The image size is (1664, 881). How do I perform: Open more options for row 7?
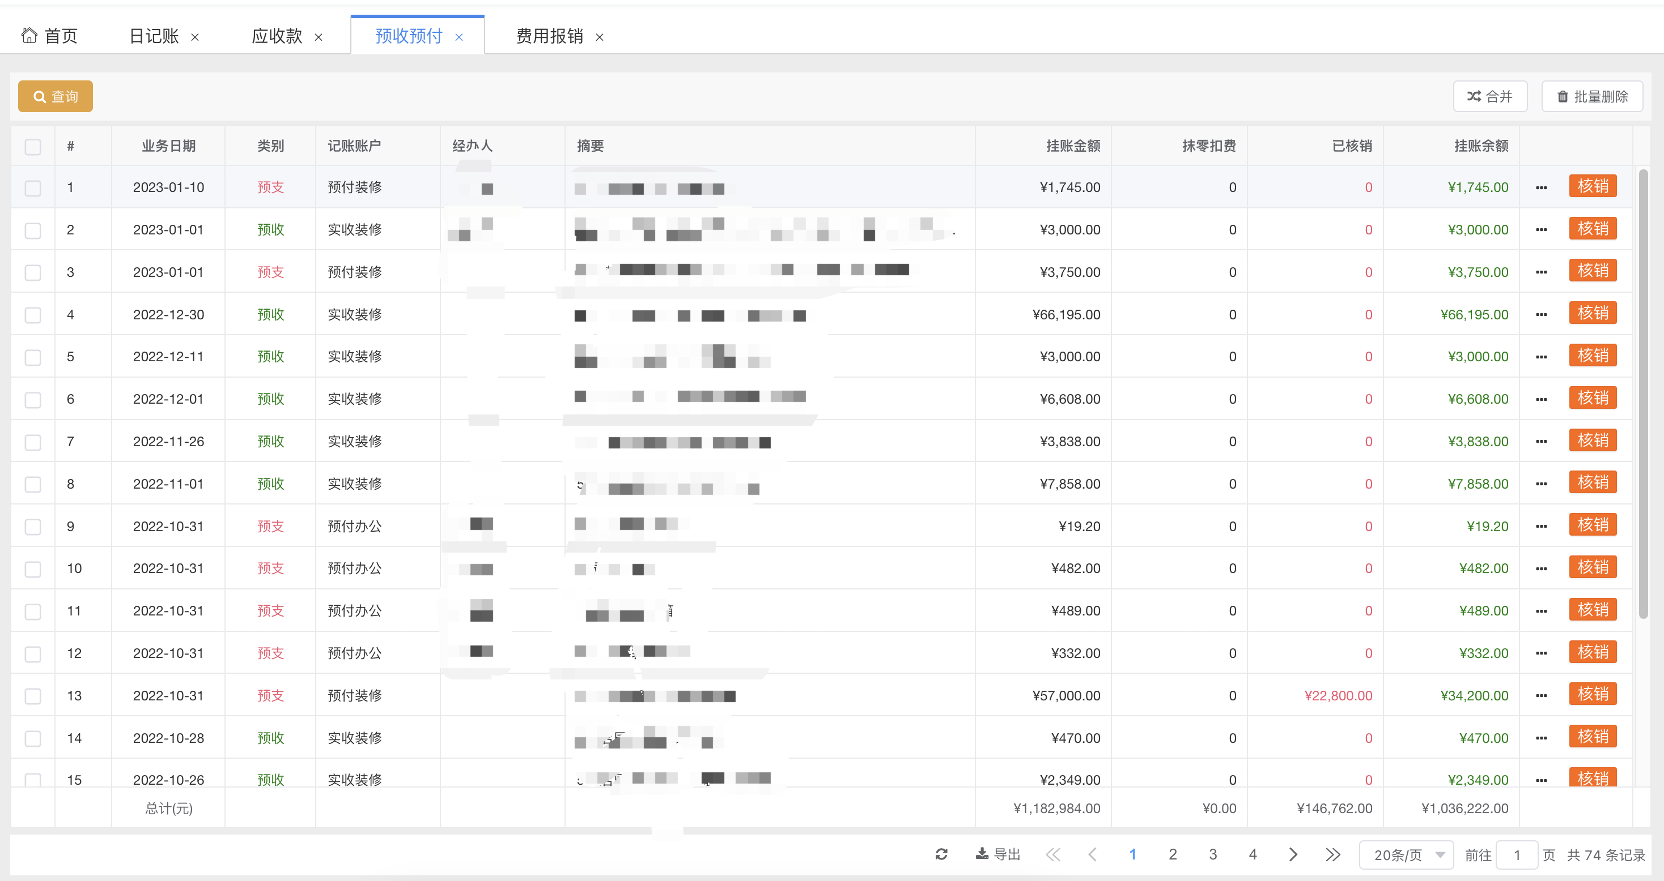(x=1541, y=442)
